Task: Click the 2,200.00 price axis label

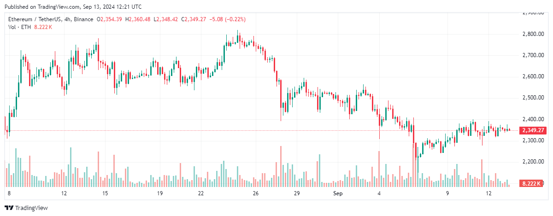Action: 534,162
